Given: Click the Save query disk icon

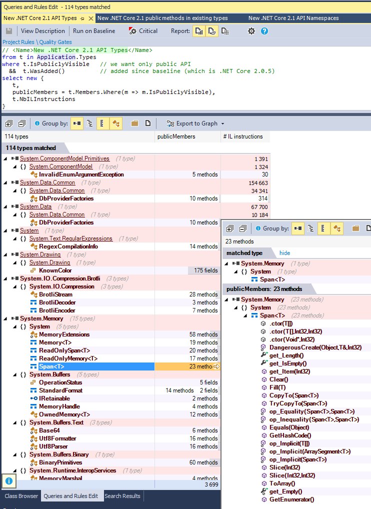Looking at the screenshot, I should tap(9, 31).
